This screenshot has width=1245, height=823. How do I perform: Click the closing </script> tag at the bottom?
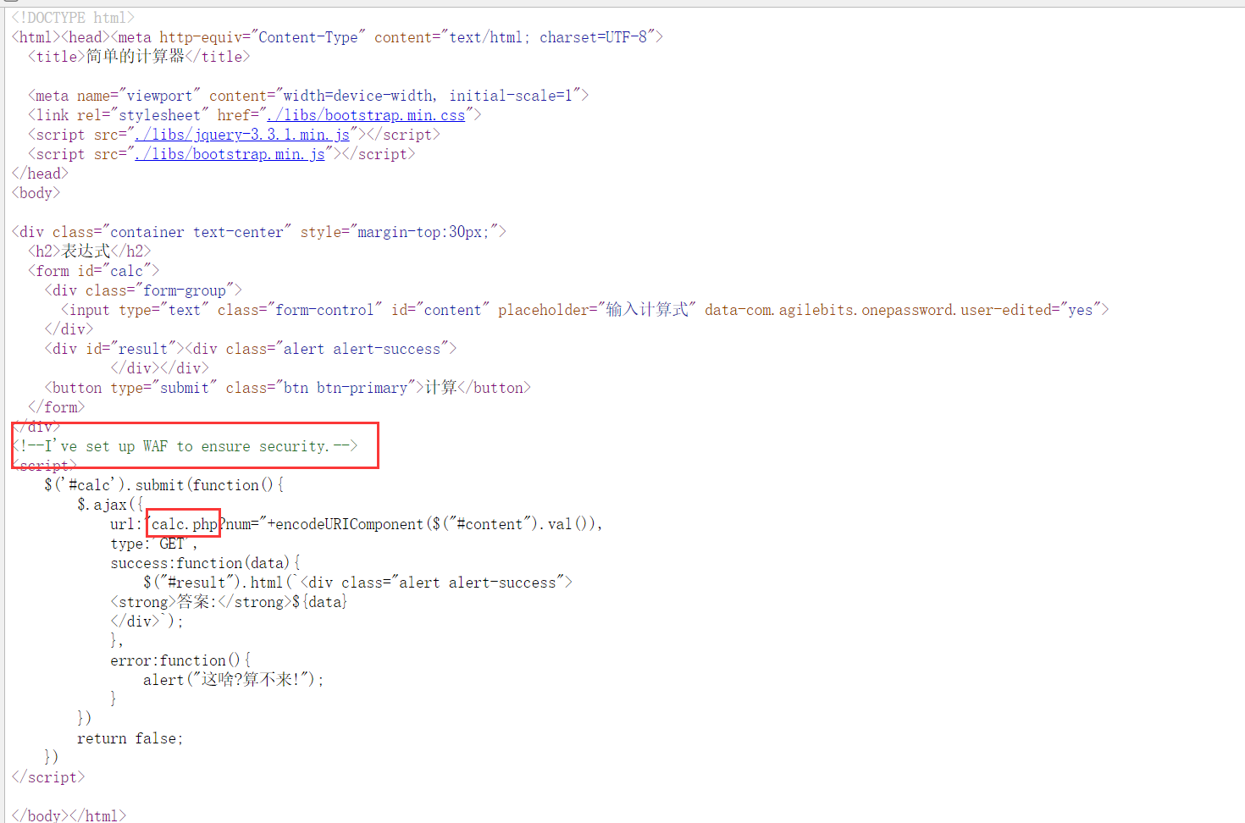click(x=48, y=777)
